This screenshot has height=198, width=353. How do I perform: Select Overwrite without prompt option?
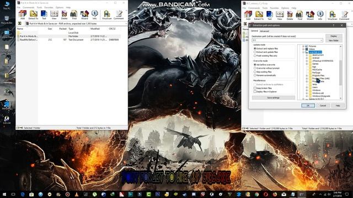click(x=266, y=68)
